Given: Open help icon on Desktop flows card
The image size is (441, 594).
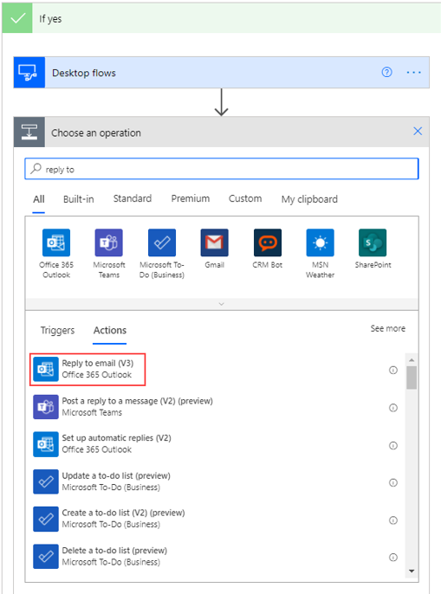Looking at the screenshot, I should tap(386, 72).
